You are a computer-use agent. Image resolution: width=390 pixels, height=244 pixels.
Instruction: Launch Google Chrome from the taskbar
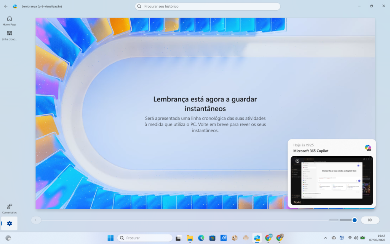pyautogui.click(x=269, y=238)
